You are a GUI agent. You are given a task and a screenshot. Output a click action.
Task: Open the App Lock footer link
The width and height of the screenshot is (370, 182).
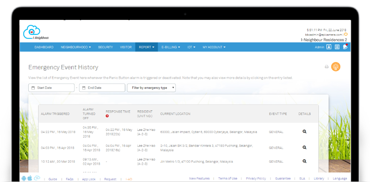click(x=89, y=179)
